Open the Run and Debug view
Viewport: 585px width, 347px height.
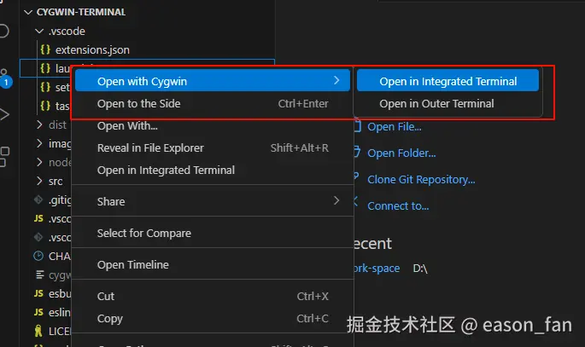[5, 115]
